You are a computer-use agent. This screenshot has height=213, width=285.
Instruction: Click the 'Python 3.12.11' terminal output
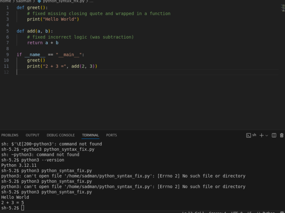19,165
